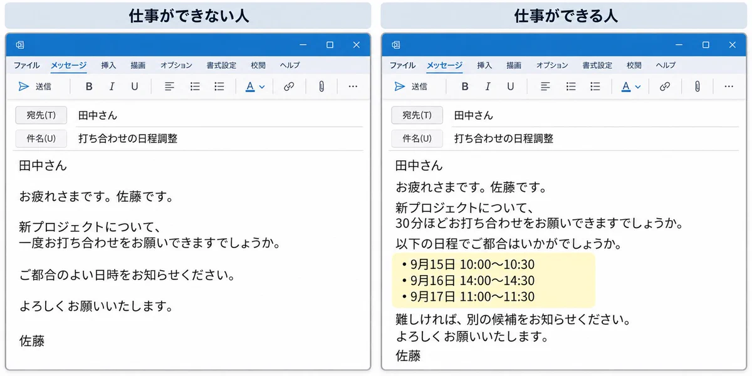The width and height of the screenshot is (752, 376).
Task: Toggle italic in the right email window
Action: [488, 86]
